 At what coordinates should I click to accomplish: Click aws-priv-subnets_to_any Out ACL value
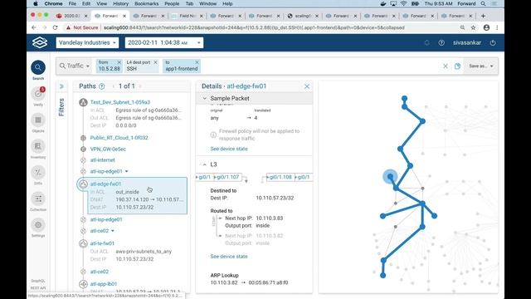coord(144,252)
